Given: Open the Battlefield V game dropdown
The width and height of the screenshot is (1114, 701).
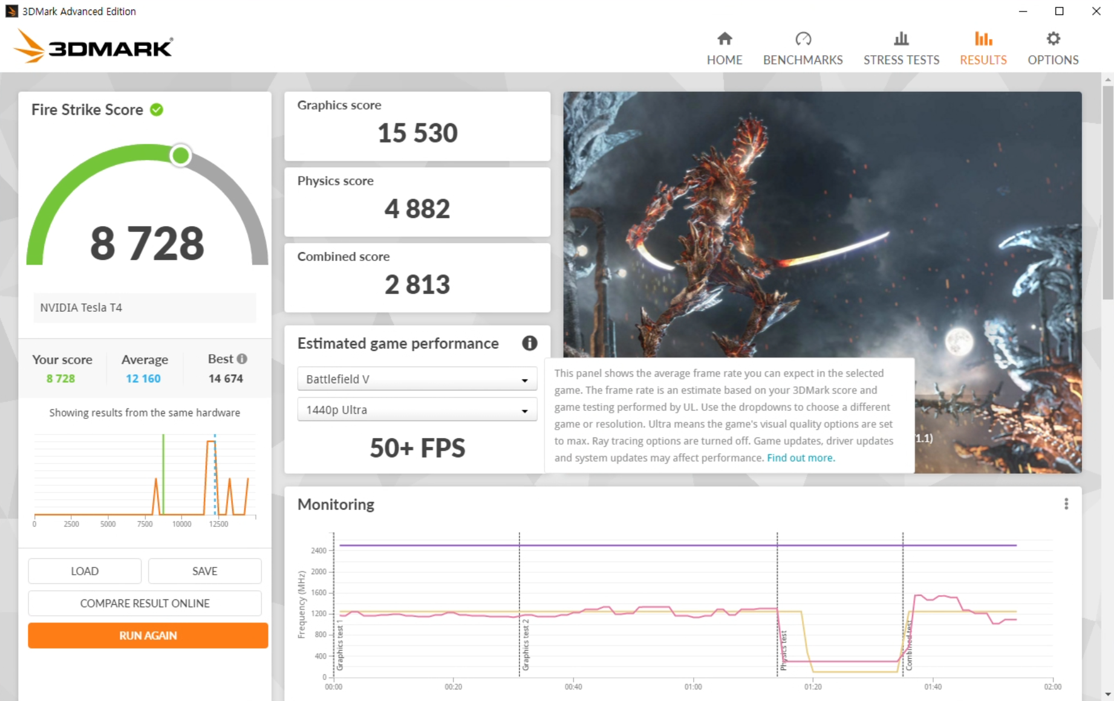Looking at the screenshot, I should pyautogui.click(x=417, y=379).
